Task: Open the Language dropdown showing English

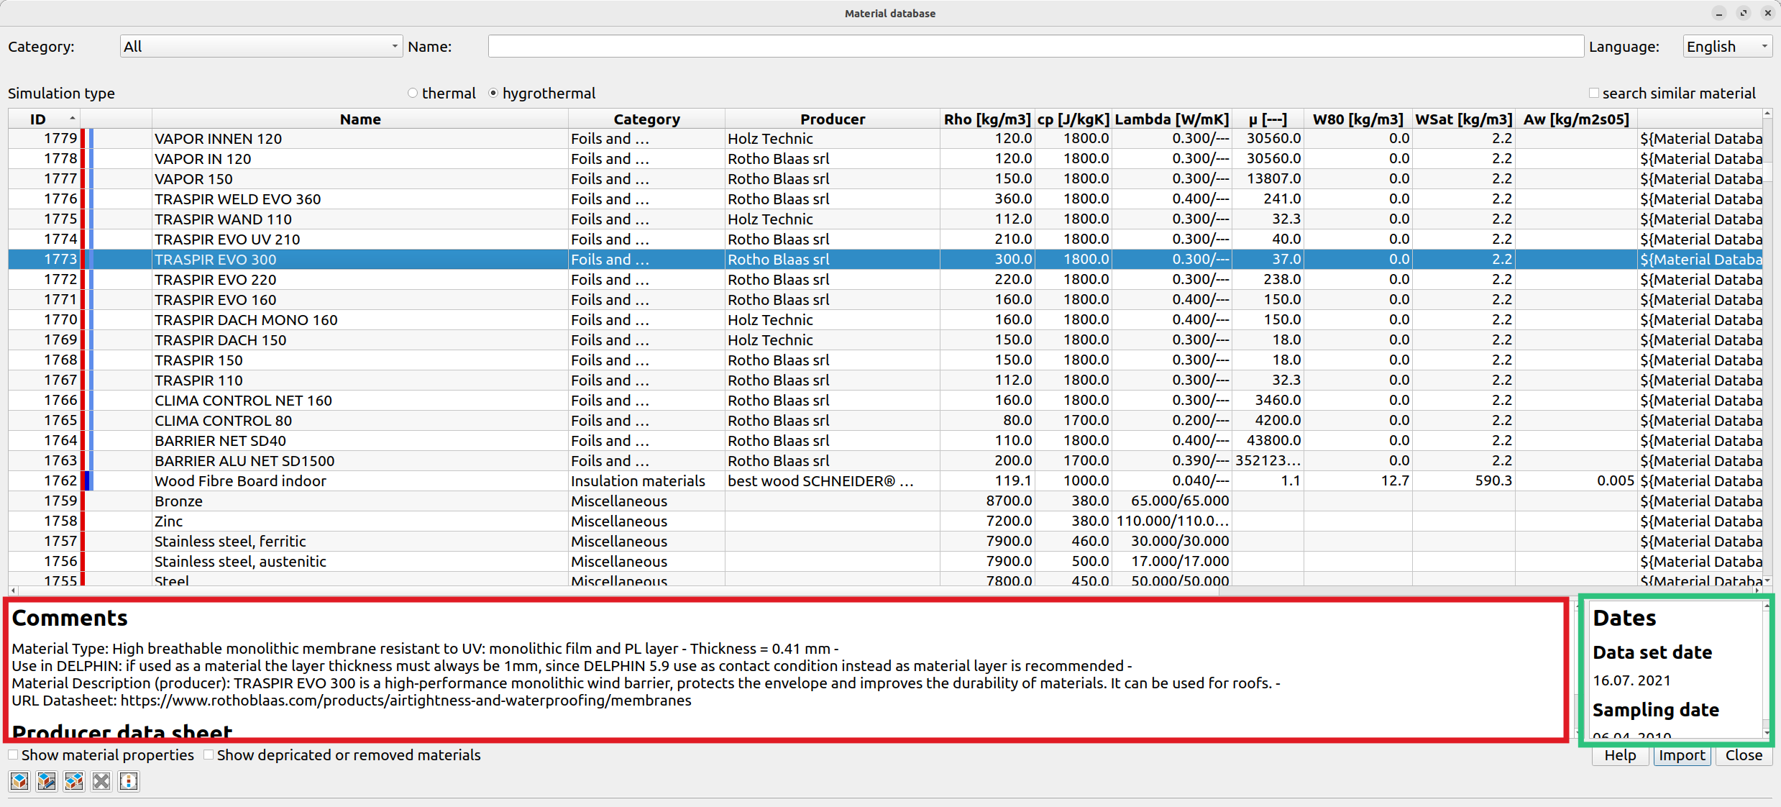Action: tap(1727, 47)
